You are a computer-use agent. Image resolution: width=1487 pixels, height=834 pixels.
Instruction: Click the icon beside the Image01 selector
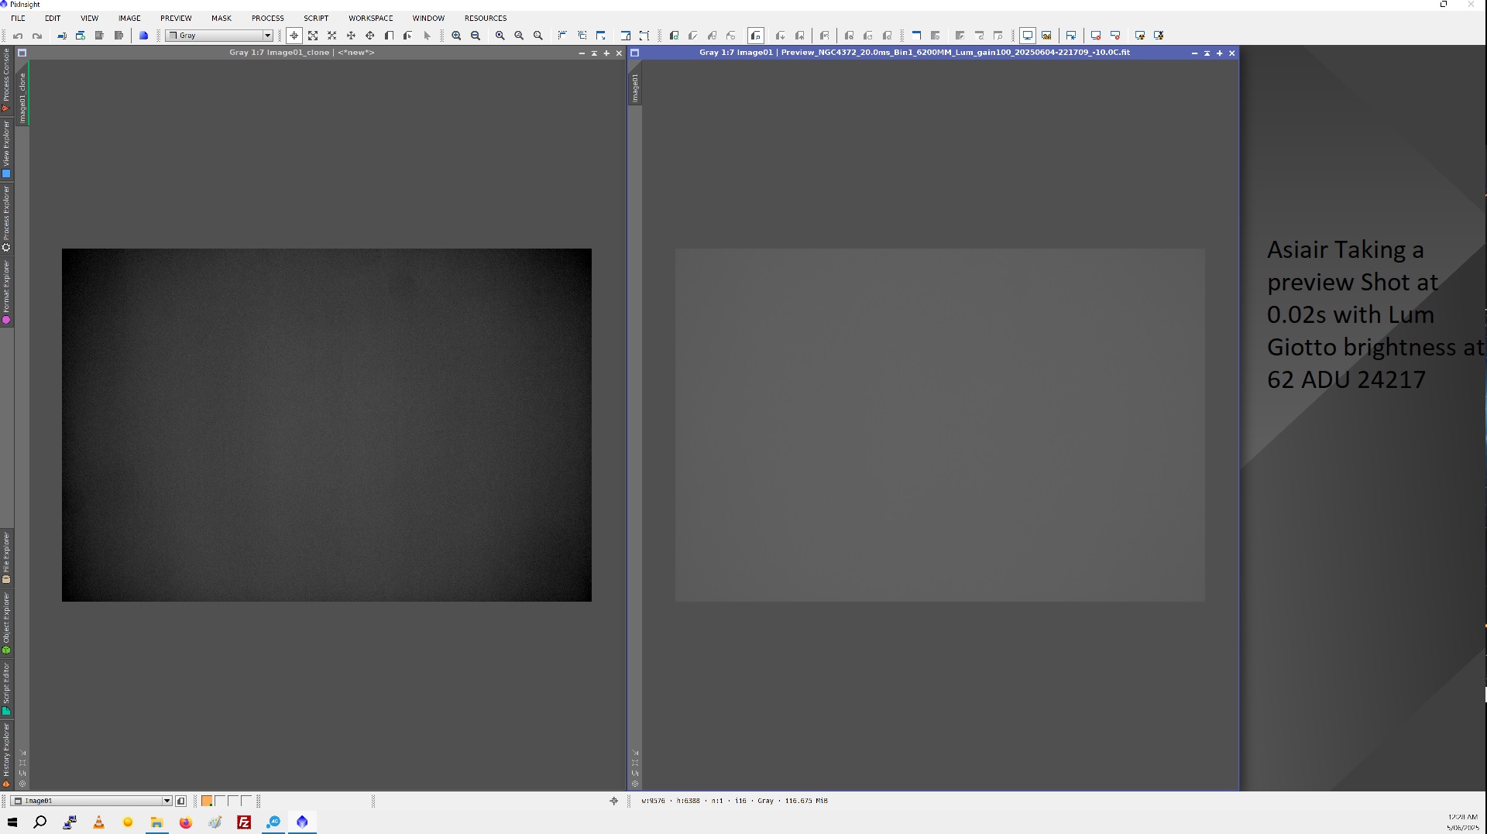click(x=180, y=801)
